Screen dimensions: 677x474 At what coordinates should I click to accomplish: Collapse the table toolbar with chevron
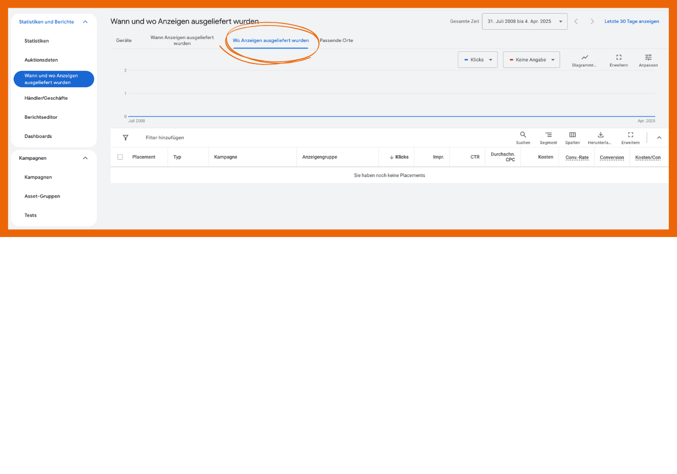click(659, 138)
